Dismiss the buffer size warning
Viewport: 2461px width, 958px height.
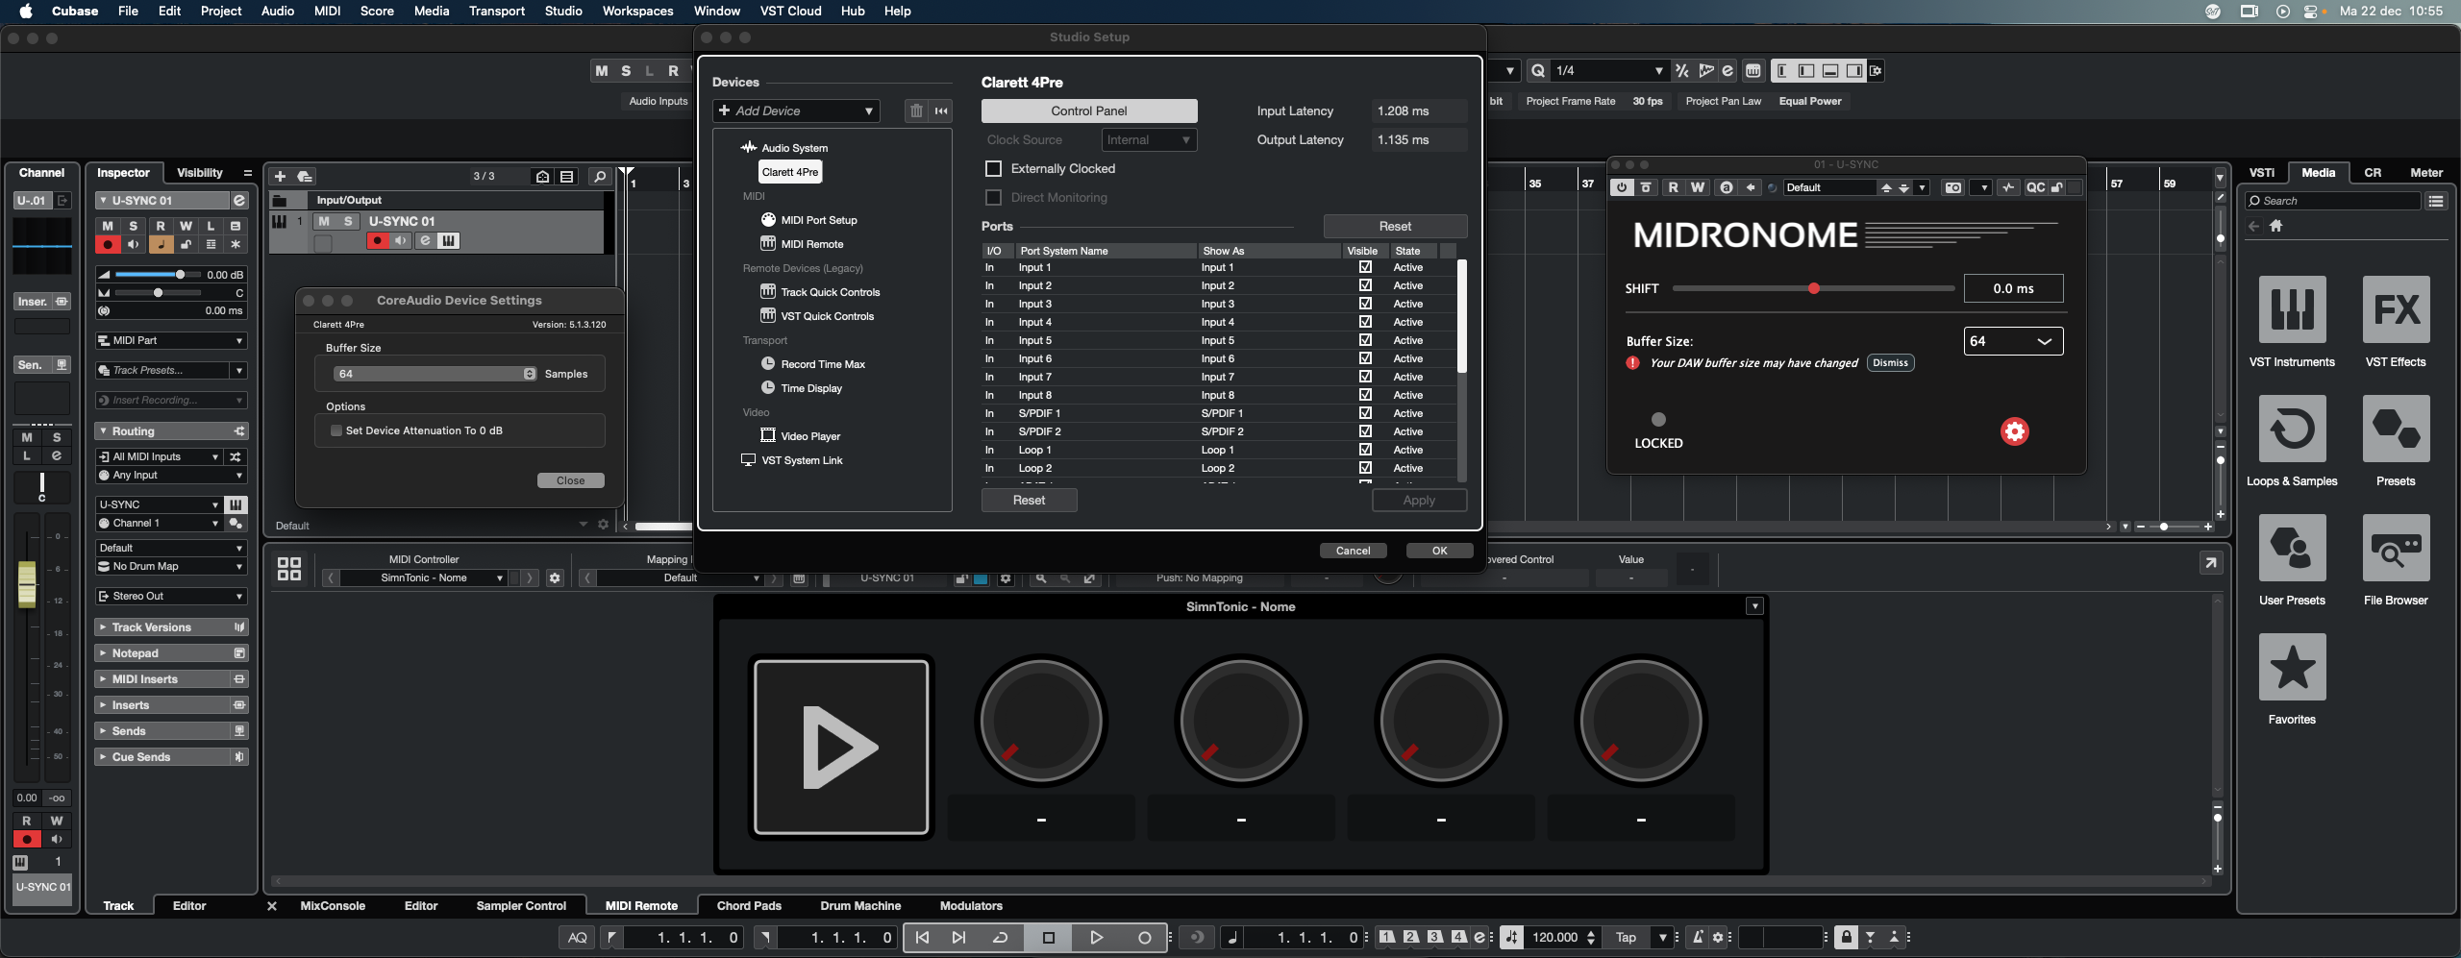click(1890, 363)
